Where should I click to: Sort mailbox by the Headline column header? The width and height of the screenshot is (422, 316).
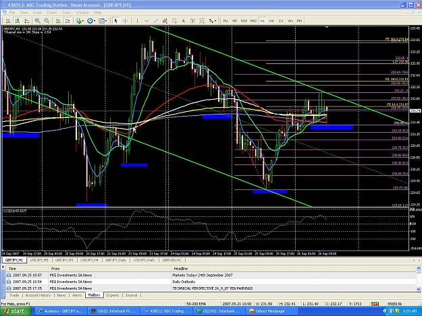pyautogui.click(x=293, y=268)
